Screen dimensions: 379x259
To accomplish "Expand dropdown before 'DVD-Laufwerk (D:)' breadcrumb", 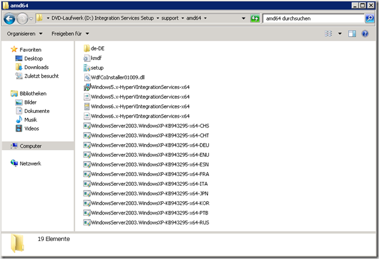I will [48, 19].
